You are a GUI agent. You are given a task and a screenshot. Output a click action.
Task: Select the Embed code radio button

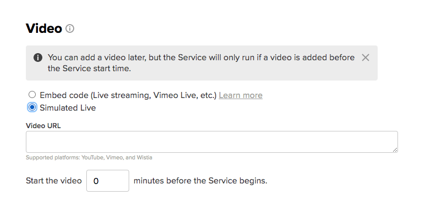tap(32, 95)
